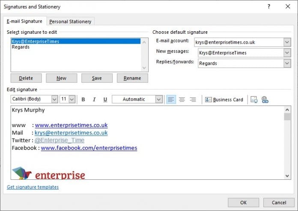Open the Calibri (Body) font dropdown
Image resolution: width=298 pixels, height=211 pixels.
tap(54, 99)
